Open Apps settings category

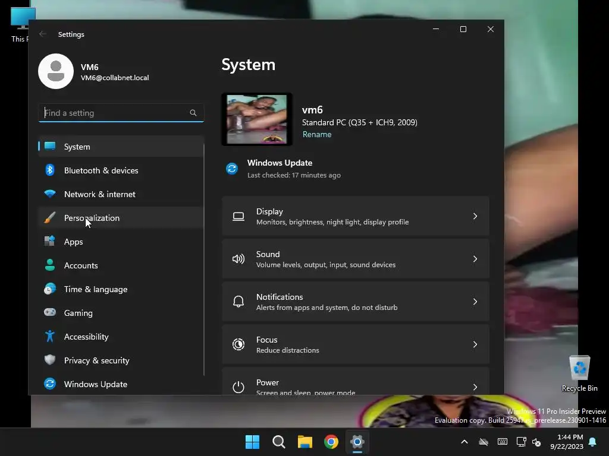click(x=121, y=242)
